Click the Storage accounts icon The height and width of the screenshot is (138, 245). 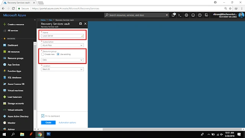5,104
